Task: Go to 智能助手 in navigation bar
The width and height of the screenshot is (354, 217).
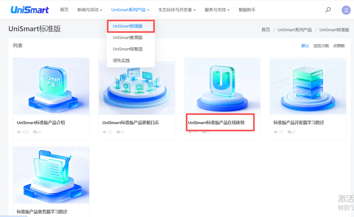Action: (247, 10)
